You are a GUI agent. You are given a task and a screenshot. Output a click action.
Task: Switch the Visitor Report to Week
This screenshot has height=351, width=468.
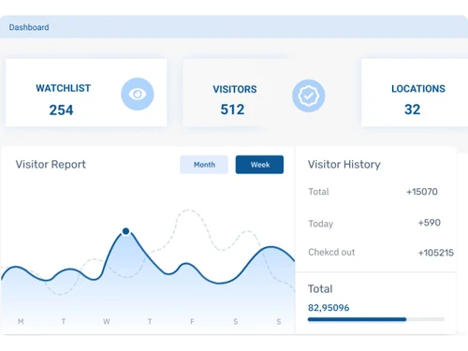tap(259, 165)
